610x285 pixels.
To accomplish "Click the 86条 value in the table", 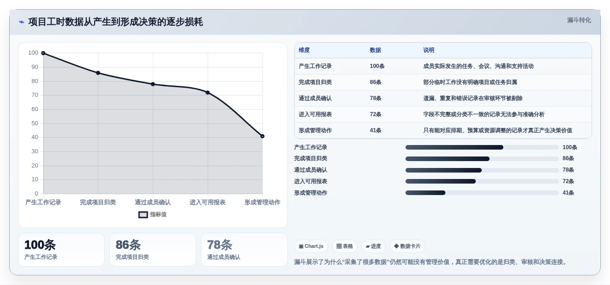I will click(x=376, y=82).
